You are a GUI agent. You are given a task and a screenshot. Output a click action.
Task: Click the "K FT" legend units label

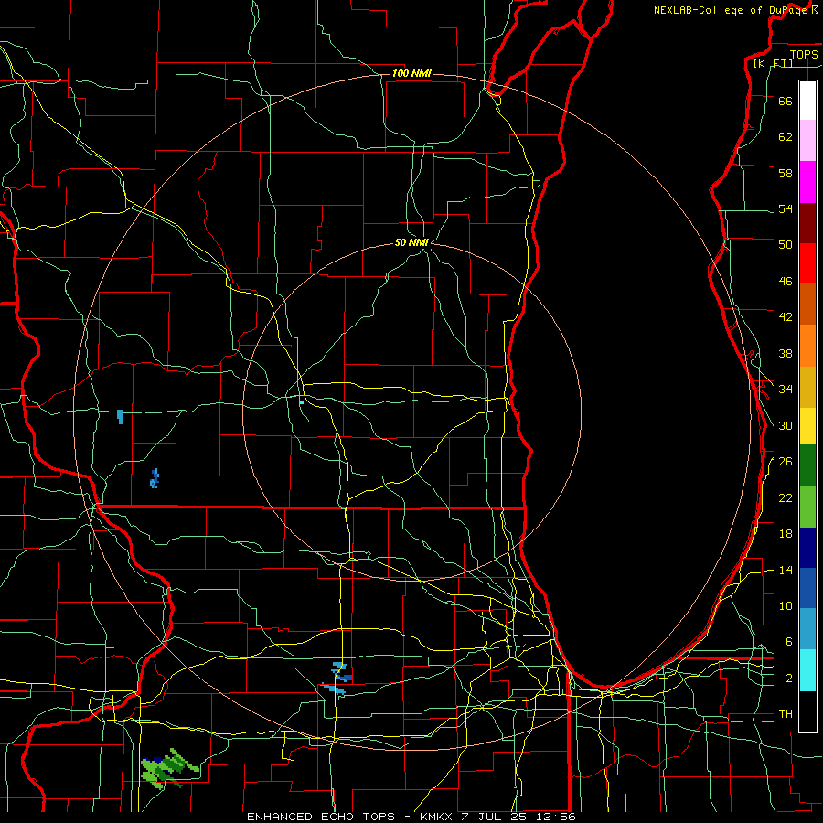(x=773, y=63)
